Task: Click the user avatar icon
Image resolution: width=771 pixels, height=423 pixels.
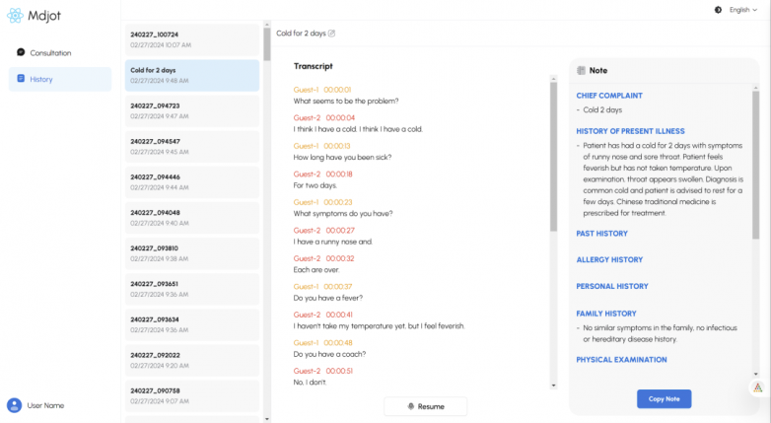Action: pos(14,405)
